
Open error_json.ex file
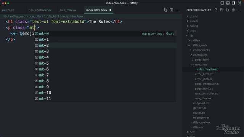204,79
